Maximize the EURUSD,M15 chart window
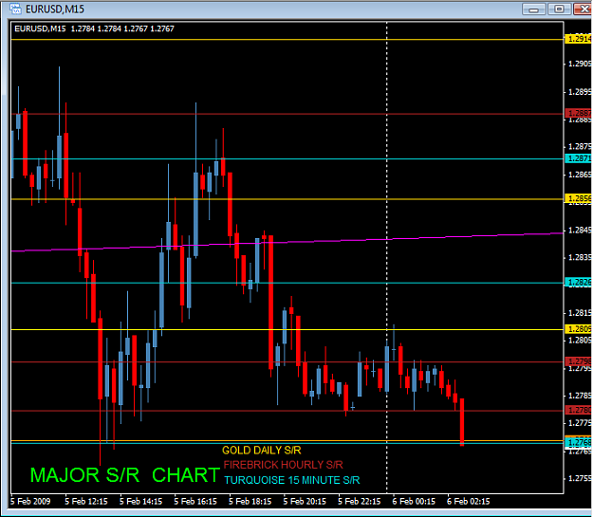The width and height of the screenshot is (593, 517). pos(559,9)
